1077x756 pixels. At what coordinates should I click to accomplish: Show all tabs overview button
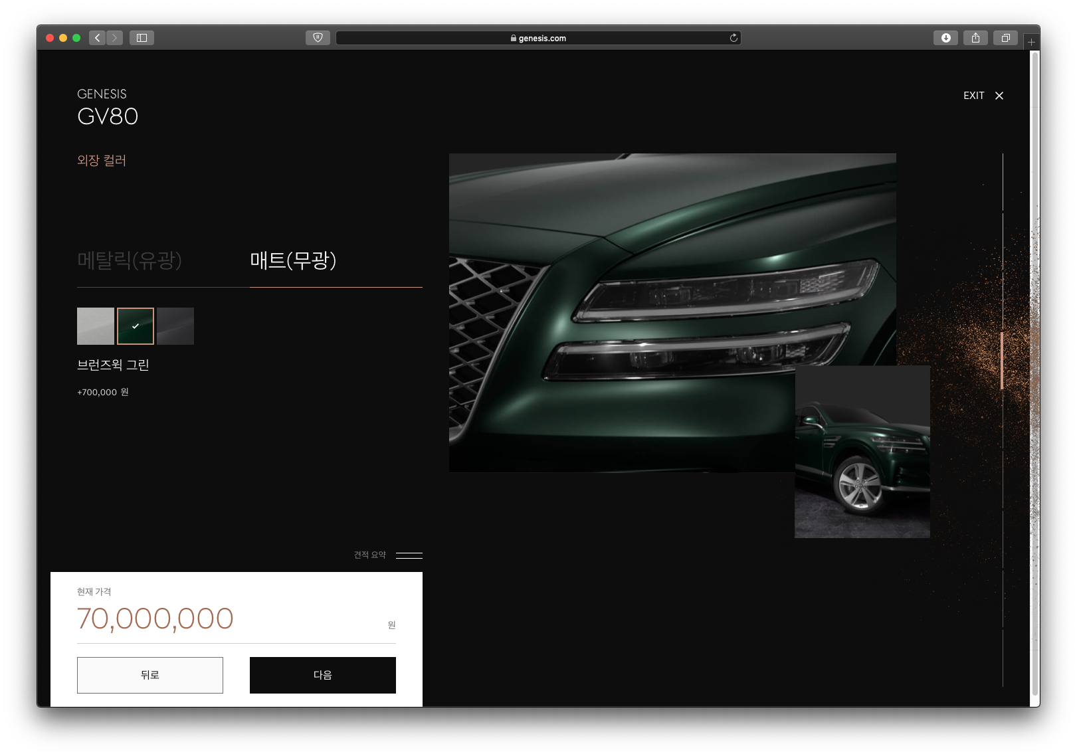(1005, 38)
